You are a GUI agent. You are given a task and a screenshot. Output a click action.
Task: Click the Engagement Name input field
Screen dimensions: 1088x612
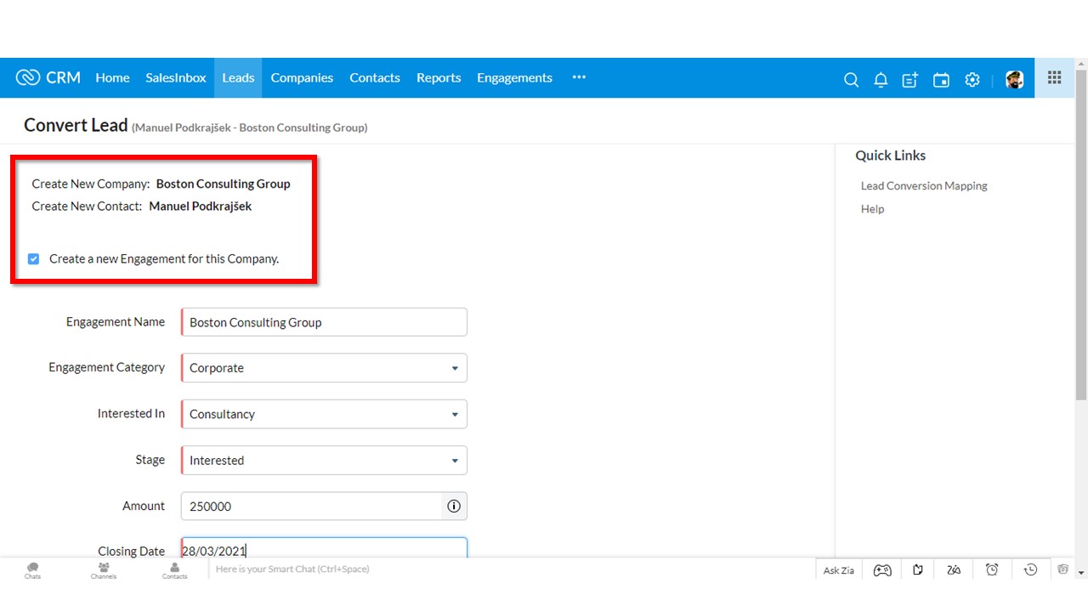point(324,322)
